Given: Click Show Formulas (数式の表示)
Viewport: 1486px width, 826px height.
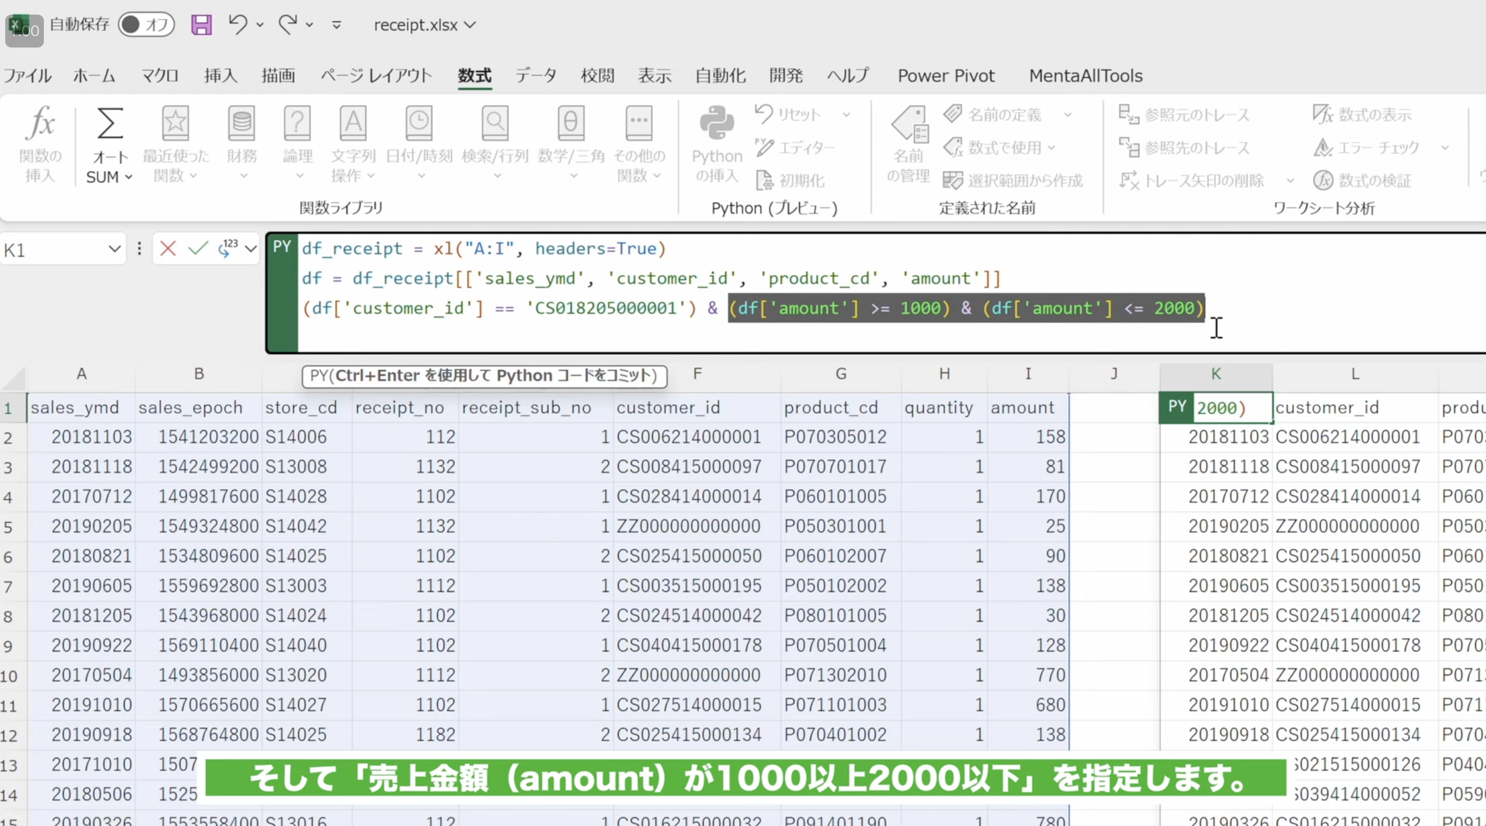Looking at the screenshot, I should click(1362, 114).
